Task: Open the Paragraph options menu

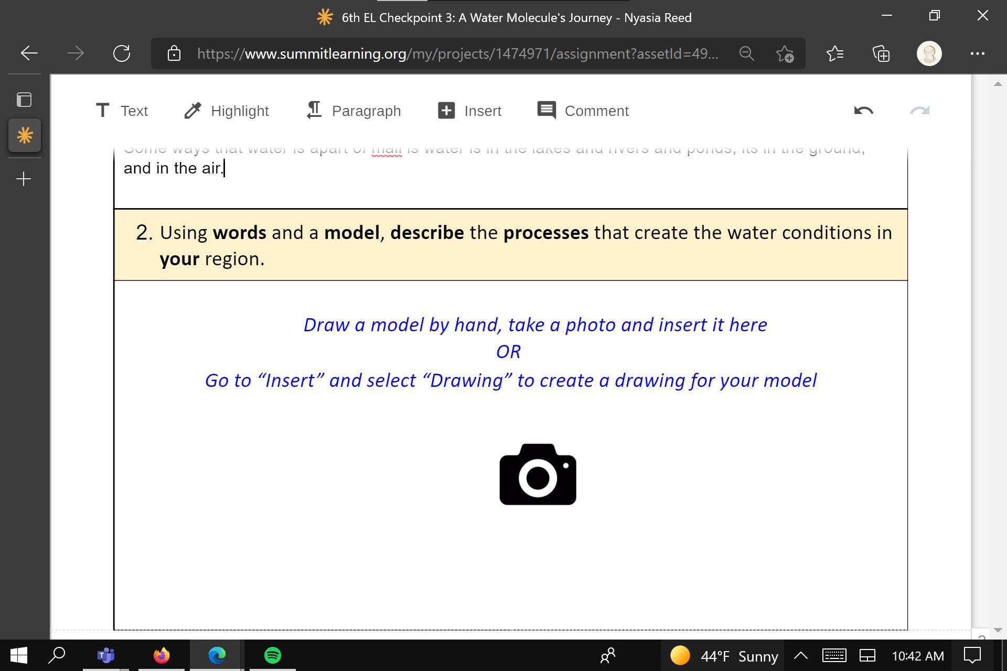Action: click(x=354, y=111)
